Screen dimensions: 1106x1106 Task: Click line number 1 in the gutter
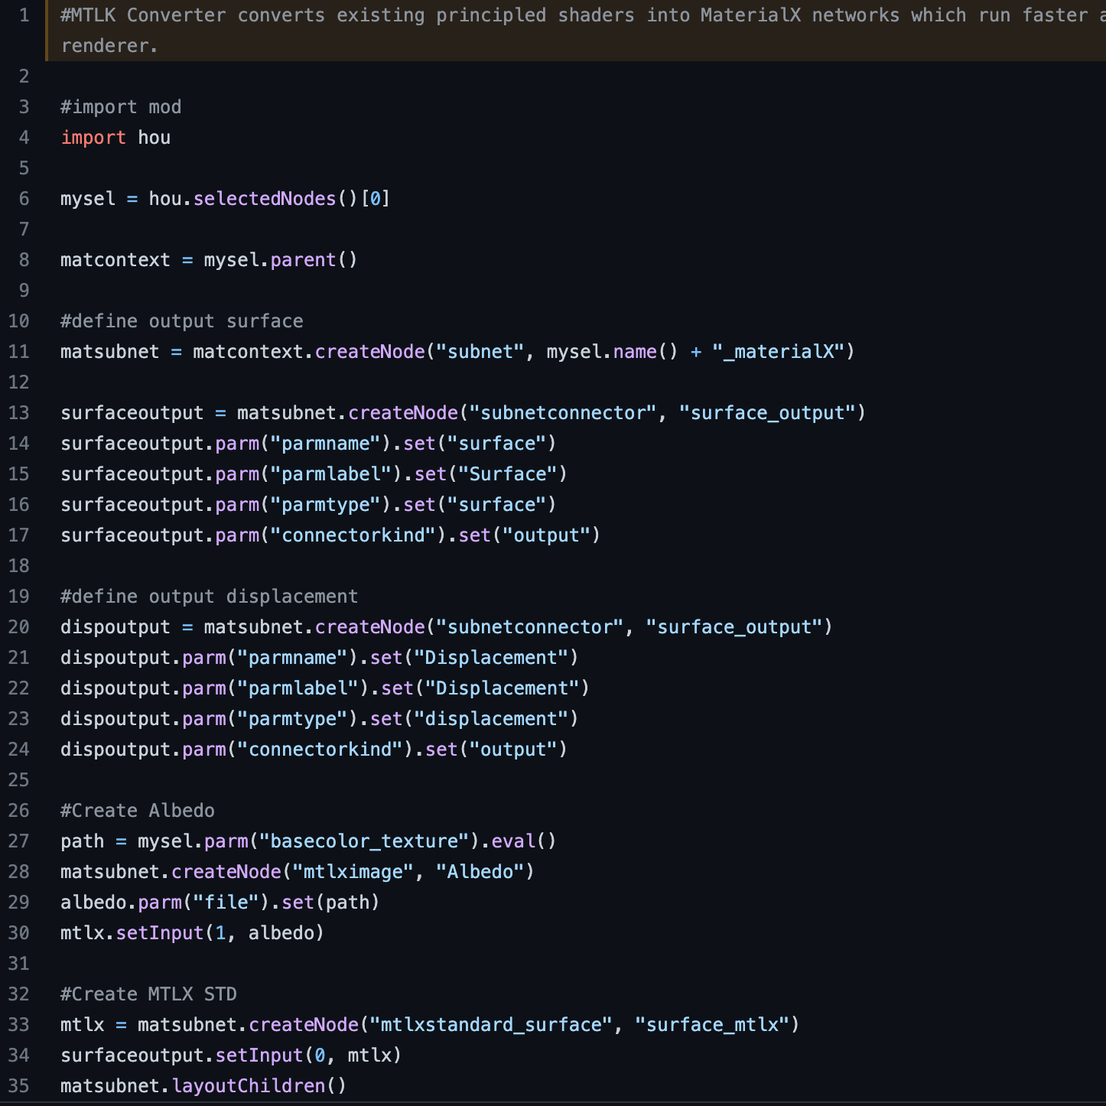(x=24, y=15)
